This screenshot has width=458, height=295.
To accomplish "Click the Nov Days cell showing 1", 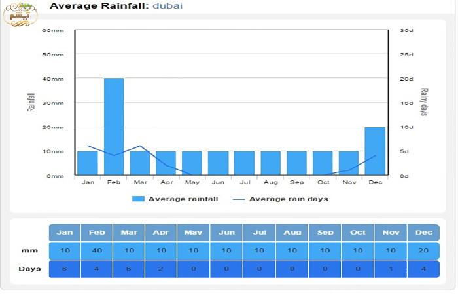I will point(391,269).
